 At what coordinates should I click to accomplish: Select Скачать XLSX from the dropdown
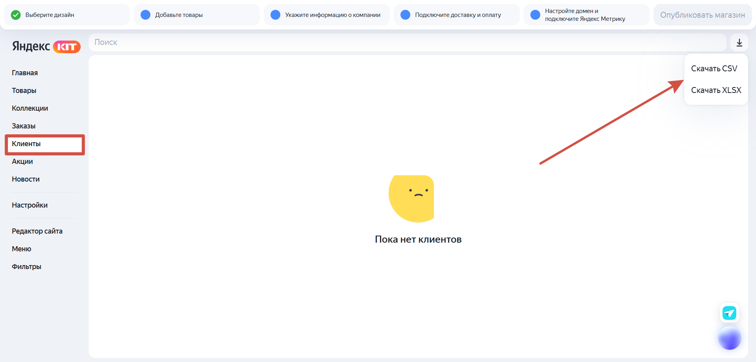(716, 90)
